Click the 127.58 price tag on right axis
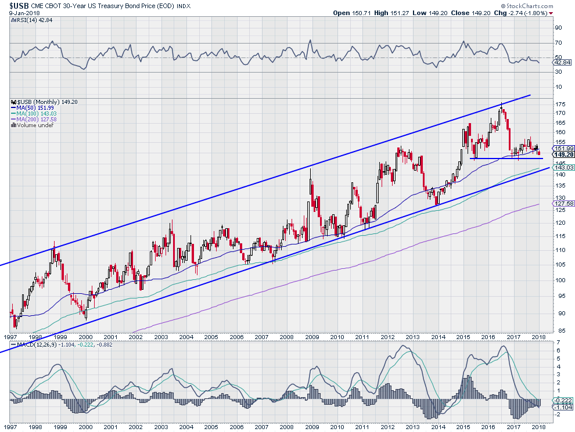Screen dimensions: 575x432 [x=564, y=203]
